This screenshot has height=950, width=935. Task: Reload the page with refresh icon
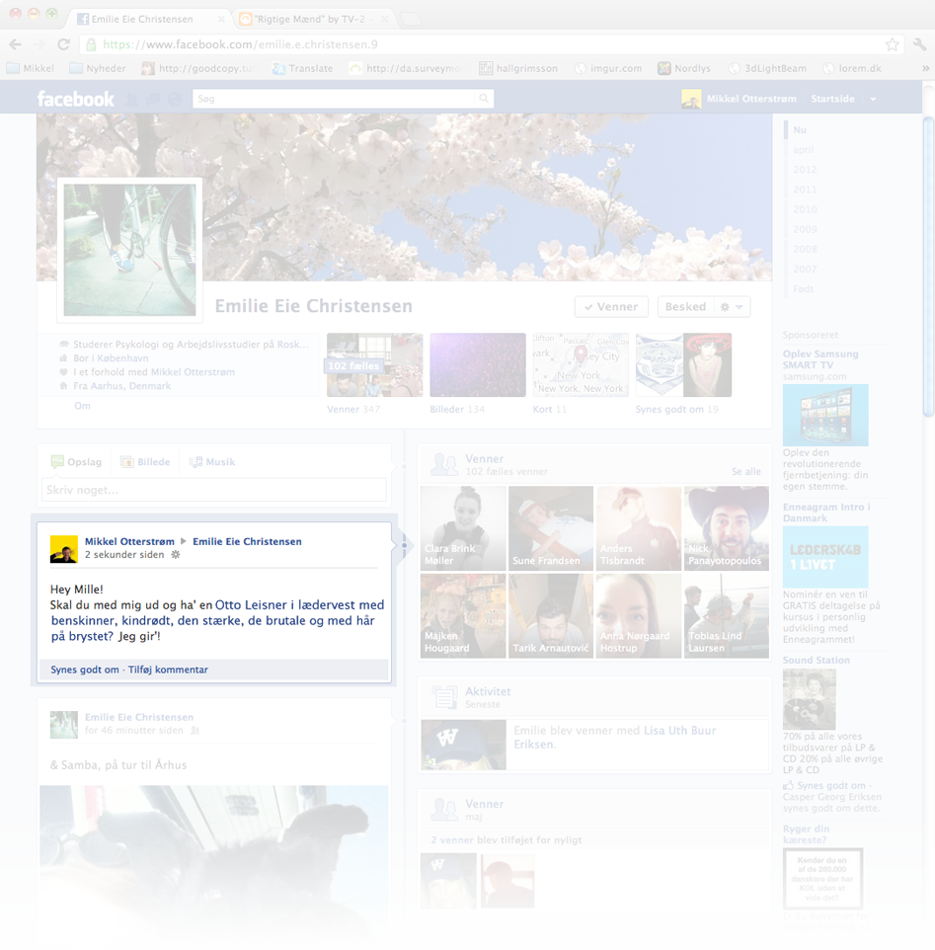(63, 44)
